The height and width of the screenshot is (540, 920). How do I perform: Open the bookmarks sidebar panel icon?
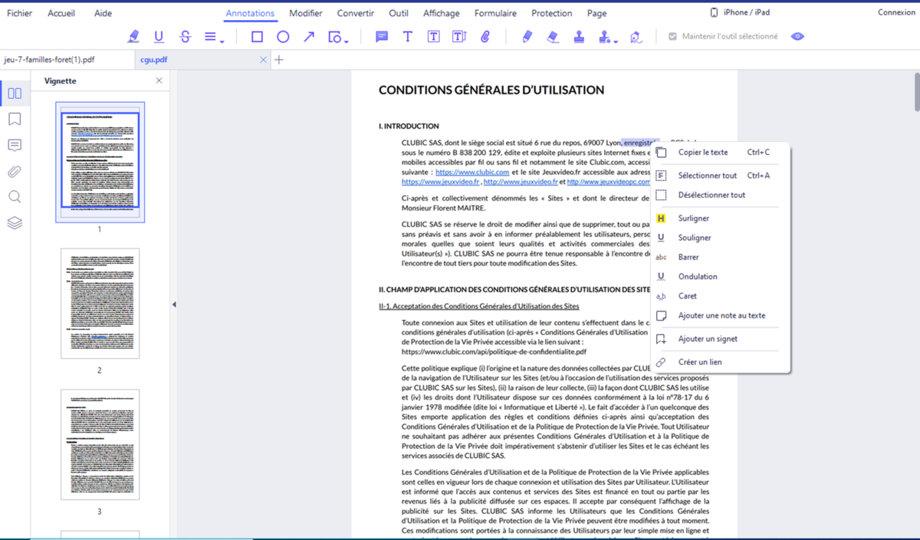[x=15, y=119]
